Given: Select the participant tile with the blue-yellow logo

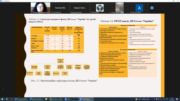Looking at the screenshot, I should point(100,8).
